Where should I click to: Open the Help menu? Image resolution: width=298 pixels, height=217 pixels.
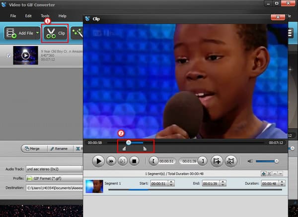tap(63, 16)
